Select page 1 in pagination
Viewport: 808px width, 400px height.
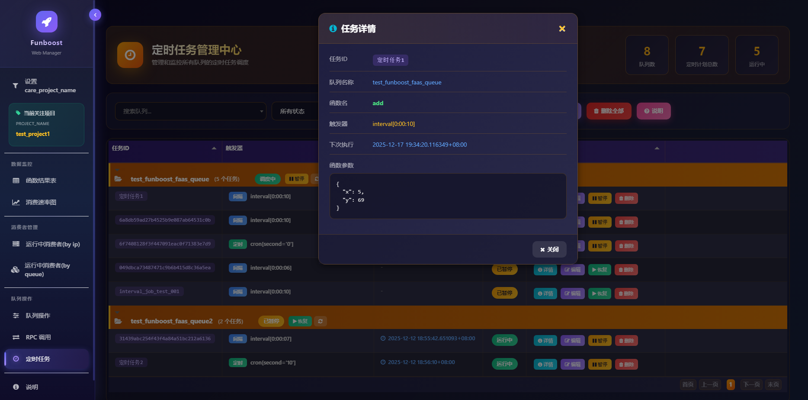click(731, 384)
